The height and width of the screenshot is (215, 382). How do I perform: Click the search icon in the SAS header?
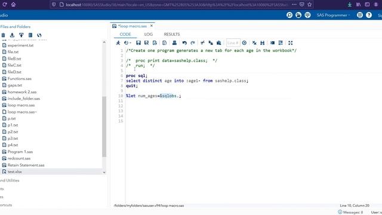click(x=289, y=15)
